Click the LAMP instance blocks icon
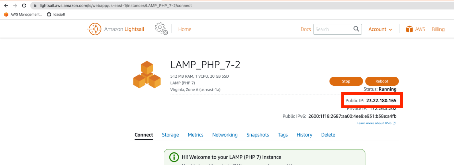454x165 pixels. point(147,75)
